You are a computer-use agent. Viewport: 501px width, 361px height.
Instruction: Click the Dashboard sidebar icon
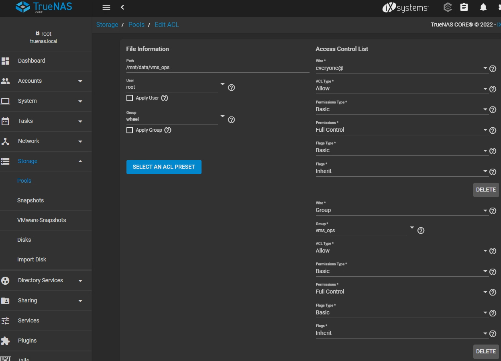tap(5, 61)
